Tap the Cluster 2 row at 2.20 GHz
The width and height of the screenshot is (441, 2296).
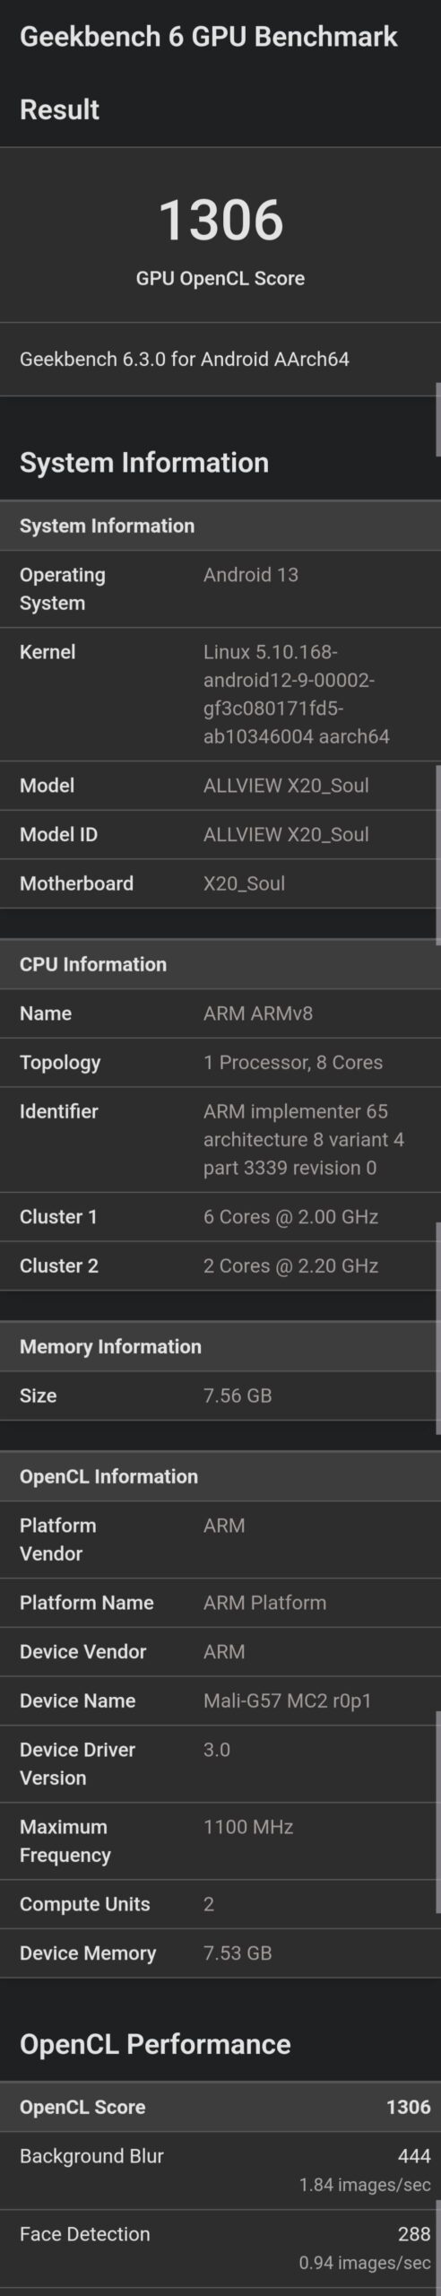click(220, 1265)
